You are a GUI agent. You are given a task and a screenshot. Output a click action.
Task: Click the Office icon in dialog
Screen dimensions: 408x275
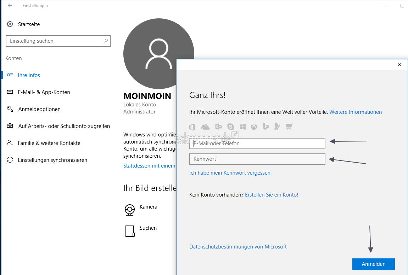click(192, 127)
